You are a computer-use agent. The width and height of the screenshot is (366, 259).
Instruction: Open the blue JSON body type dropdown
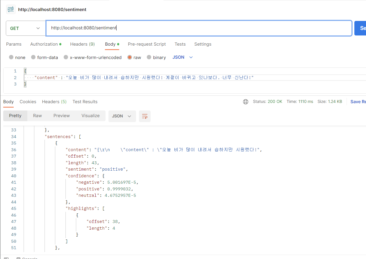pos(183,57)
